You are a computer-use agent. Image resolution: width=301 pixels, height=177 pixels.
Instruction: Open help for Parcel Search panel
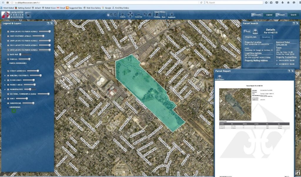(294, 23)
